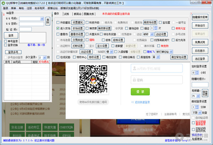Click the red arrow above 隐藏操作菜单
The width and height of the screenshot is (213, 145).
tap(191, 14)
